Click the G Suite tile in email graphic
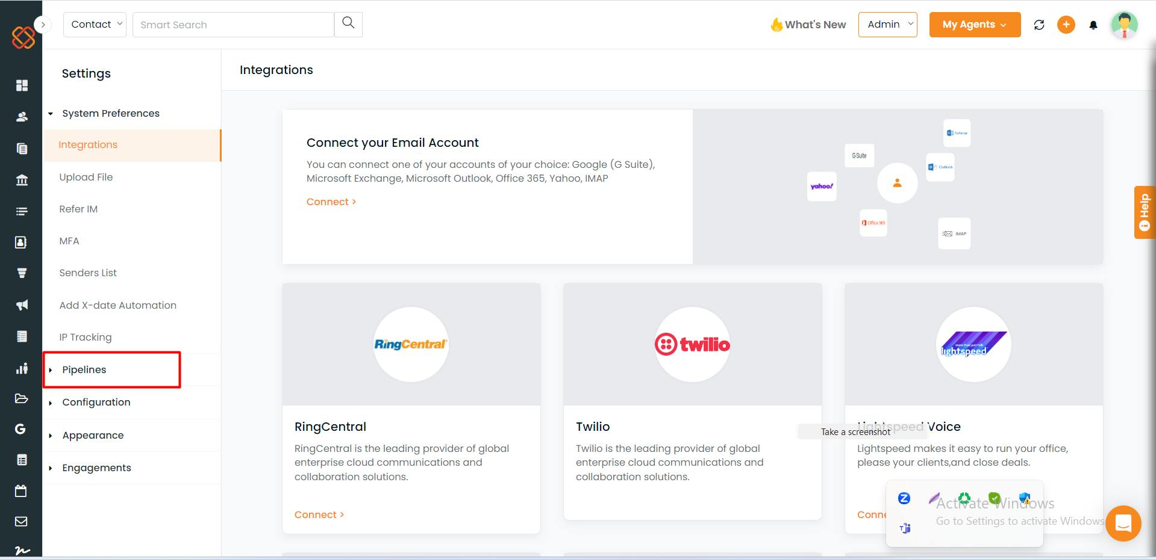Image resolution: width=1156 pixels, height=559 pixels. click(859, 155)
